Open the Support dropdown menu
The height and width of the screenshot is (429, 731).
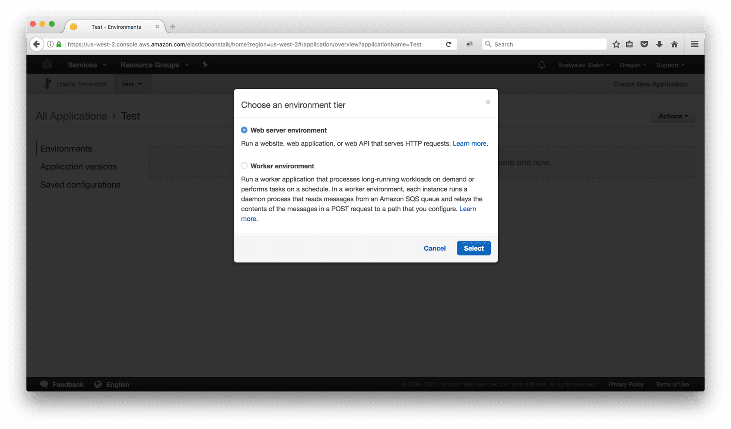[671, 65]
